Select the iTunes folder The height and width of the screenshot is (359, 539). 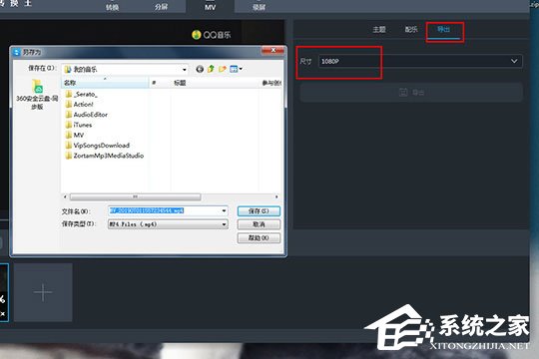[x=79, y=125]
